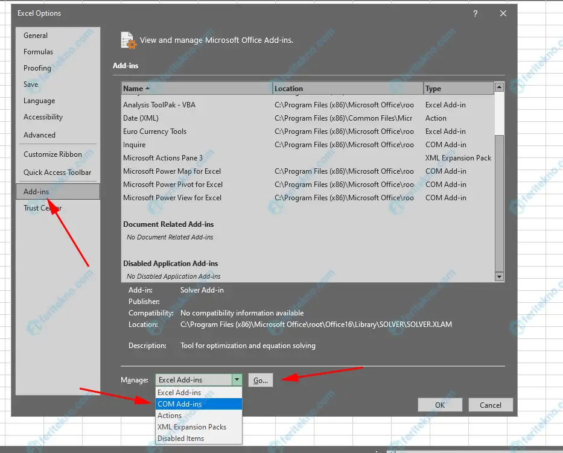Go to the Save category
Screen dimensions: 563x453
click(57, 84)
